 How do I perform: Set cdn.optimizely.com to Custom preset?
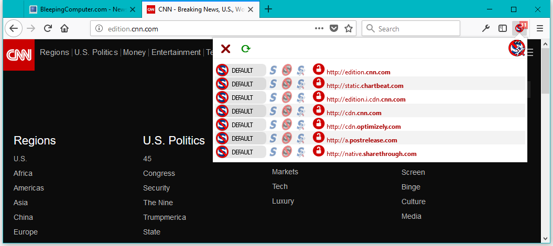coord(301,125)
